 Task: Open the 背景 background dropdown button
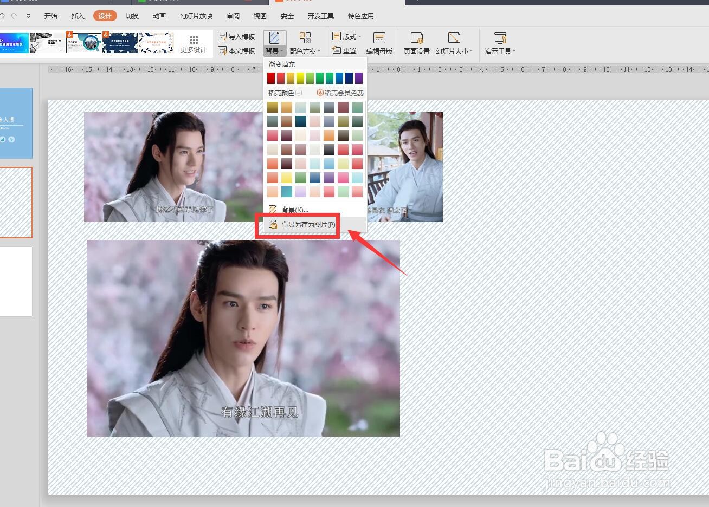point(274,43)
